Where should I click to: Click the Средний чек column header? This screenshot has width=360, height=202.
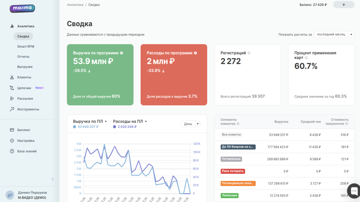click(x=311, y=122)
